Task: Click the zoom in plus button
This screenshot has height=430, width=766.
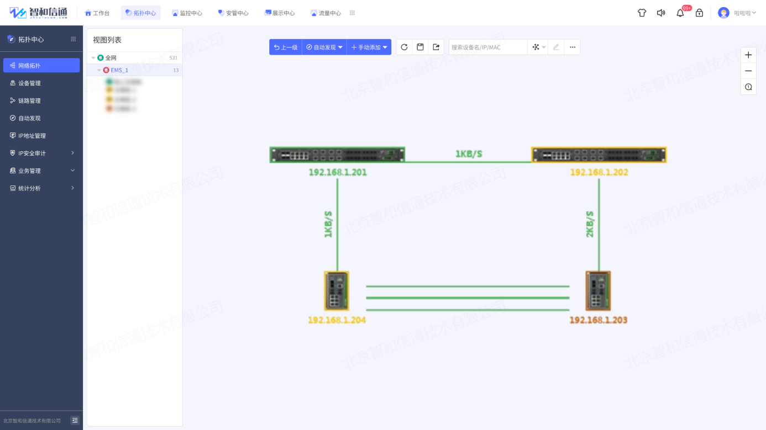Action: (748, 55)
